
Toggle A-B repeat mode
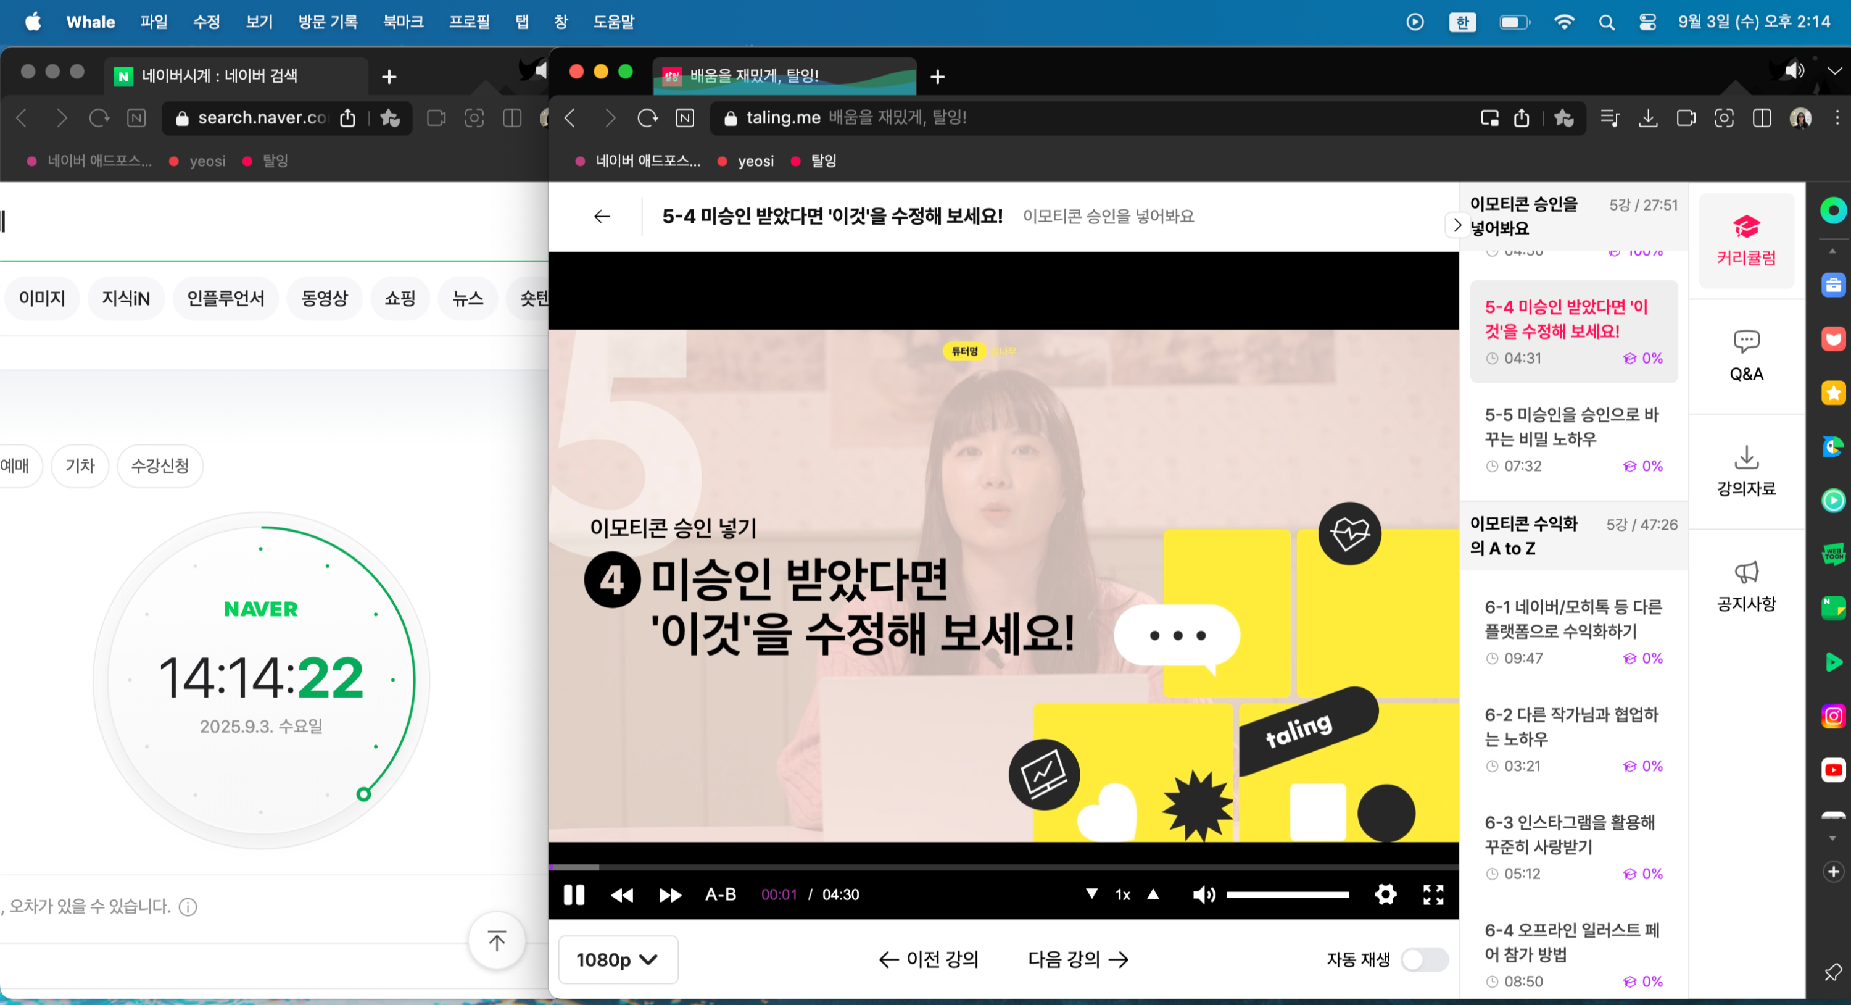click(x=720, y=894)
